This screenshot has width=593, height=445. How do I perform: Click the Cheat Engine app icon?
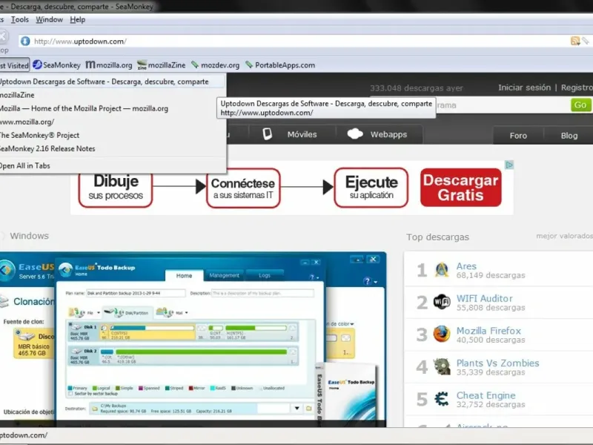[441, 399]
